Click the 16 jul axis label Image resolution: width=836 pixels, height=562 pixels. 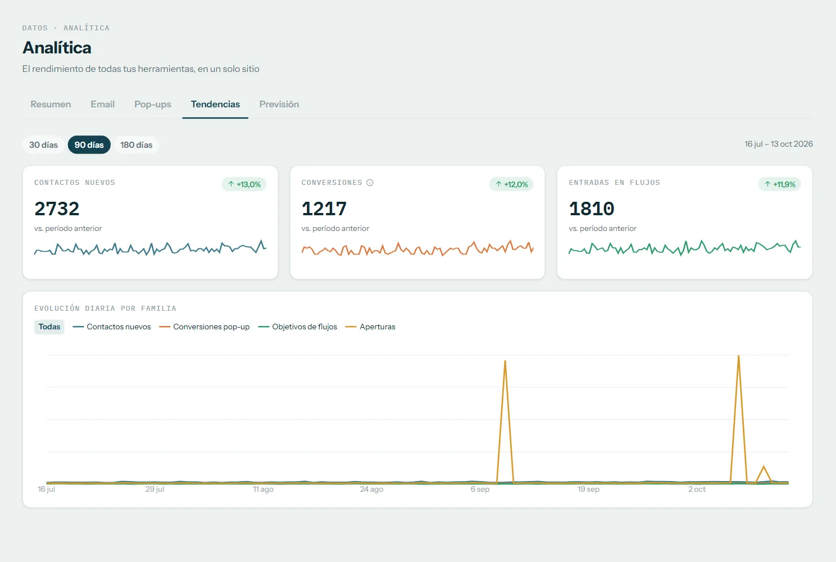coord(47,490)
